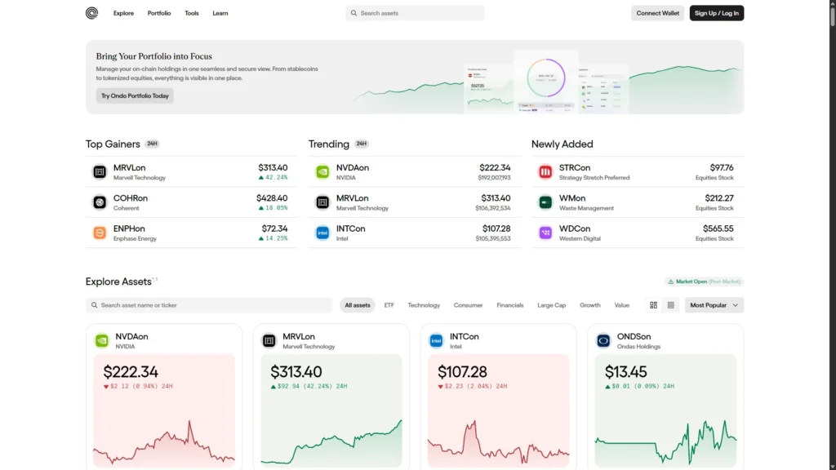Click INTCon icon on the asset card
The image size is (836, 470).
click(436, 340)
